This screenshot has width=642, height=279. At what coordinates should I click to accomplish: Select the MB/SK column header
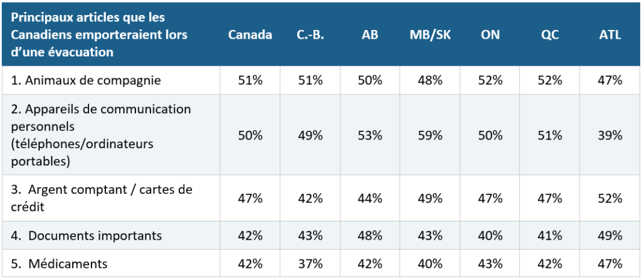pyautogui.click(x=430, y=35)
